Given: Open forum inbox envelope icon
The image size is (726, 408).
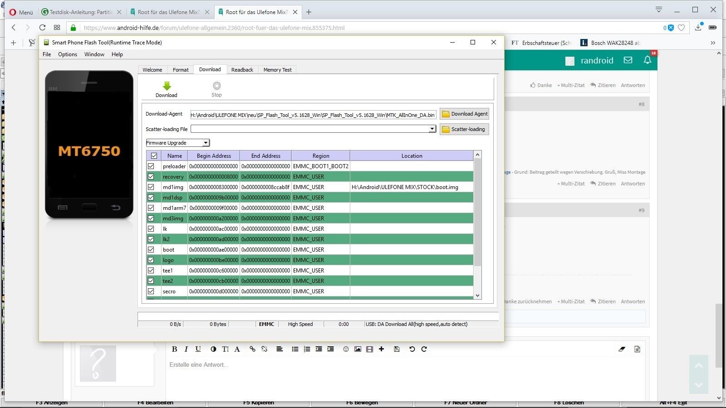Looking at the screenshot, I should 628,60.
